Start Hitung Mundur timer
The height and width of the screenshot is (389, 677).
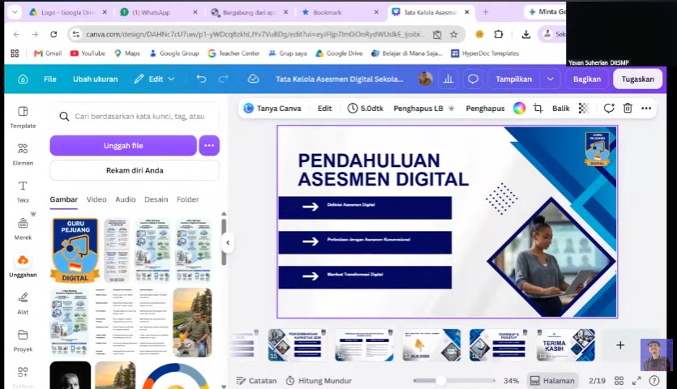(319, 381)
